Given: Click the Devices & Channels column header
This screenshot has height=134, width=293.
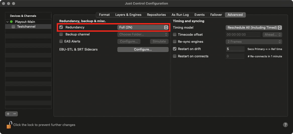Looking at the screenshot, I should pos(28,16).
